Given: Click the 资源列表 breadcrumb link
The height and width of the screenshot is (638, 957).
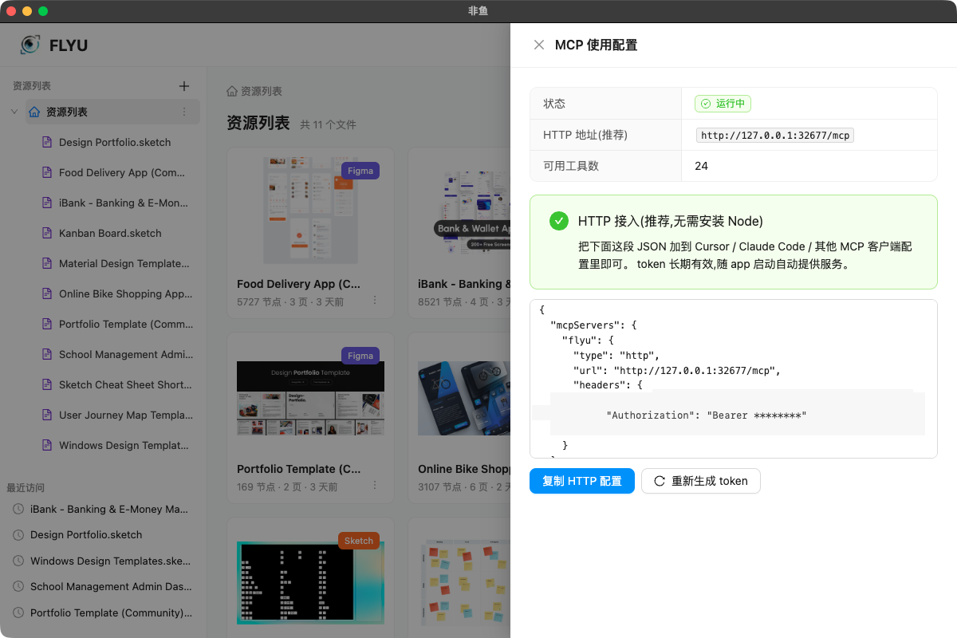Looking at the screenshot, I should pyautogui.click(x=262, y=91).
